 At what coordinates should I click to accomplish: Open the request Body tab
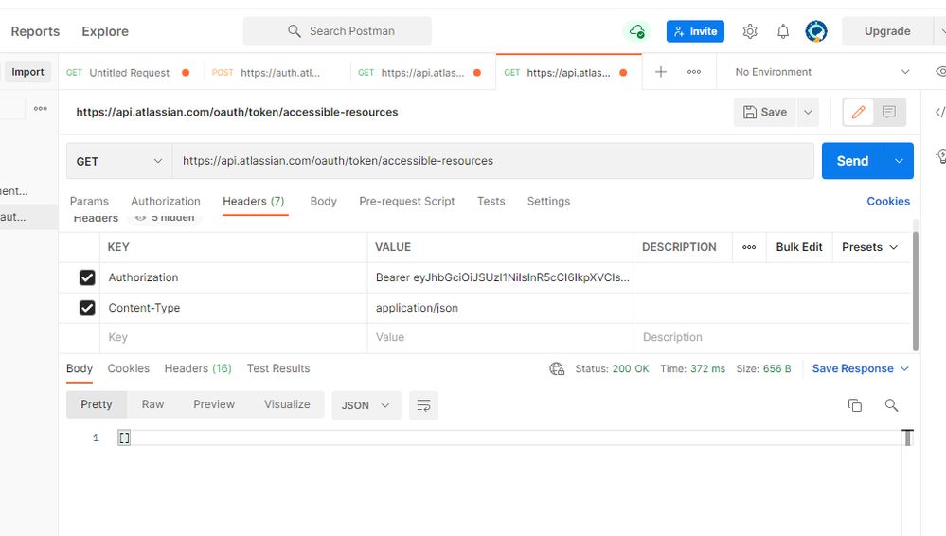point(323,201)
